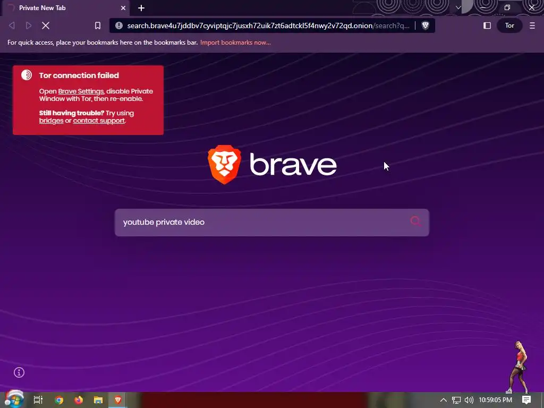Launch Firefox from the taskbar
Viewport: 544px width, 408px height.
tap(79, 400)
